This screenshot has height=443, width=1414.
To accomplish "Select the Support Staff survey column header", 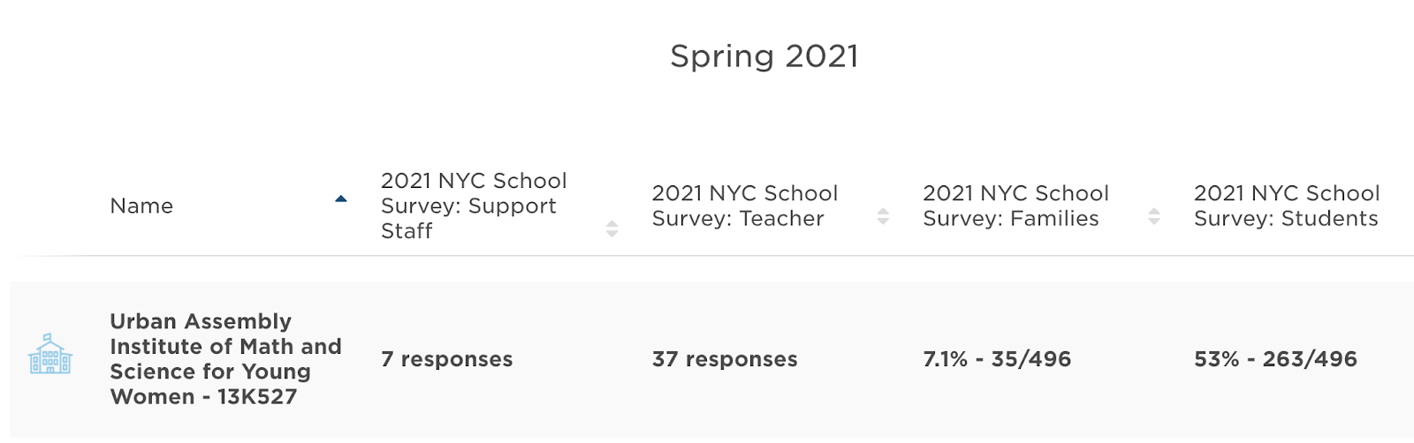I will click(x=474, y=206).
